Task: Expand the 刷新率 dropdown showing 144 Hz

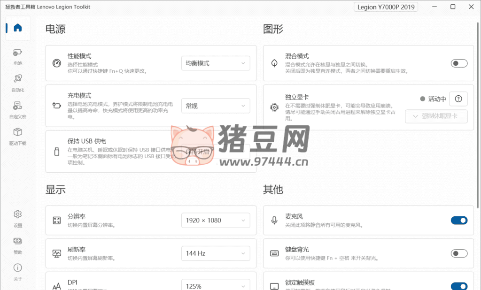Action: (x=216, y=253)
